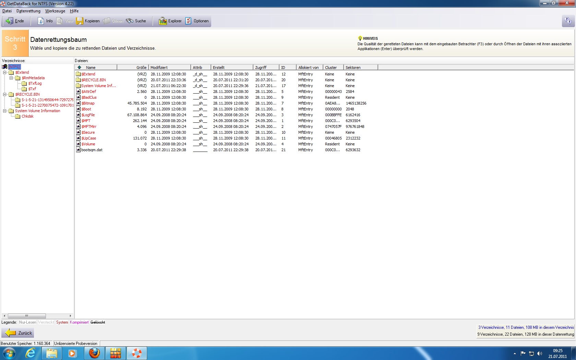Viewport: 576px width, 360px height.
Task: Open the Datenrettung menu
Action: (x=28, y=11)
